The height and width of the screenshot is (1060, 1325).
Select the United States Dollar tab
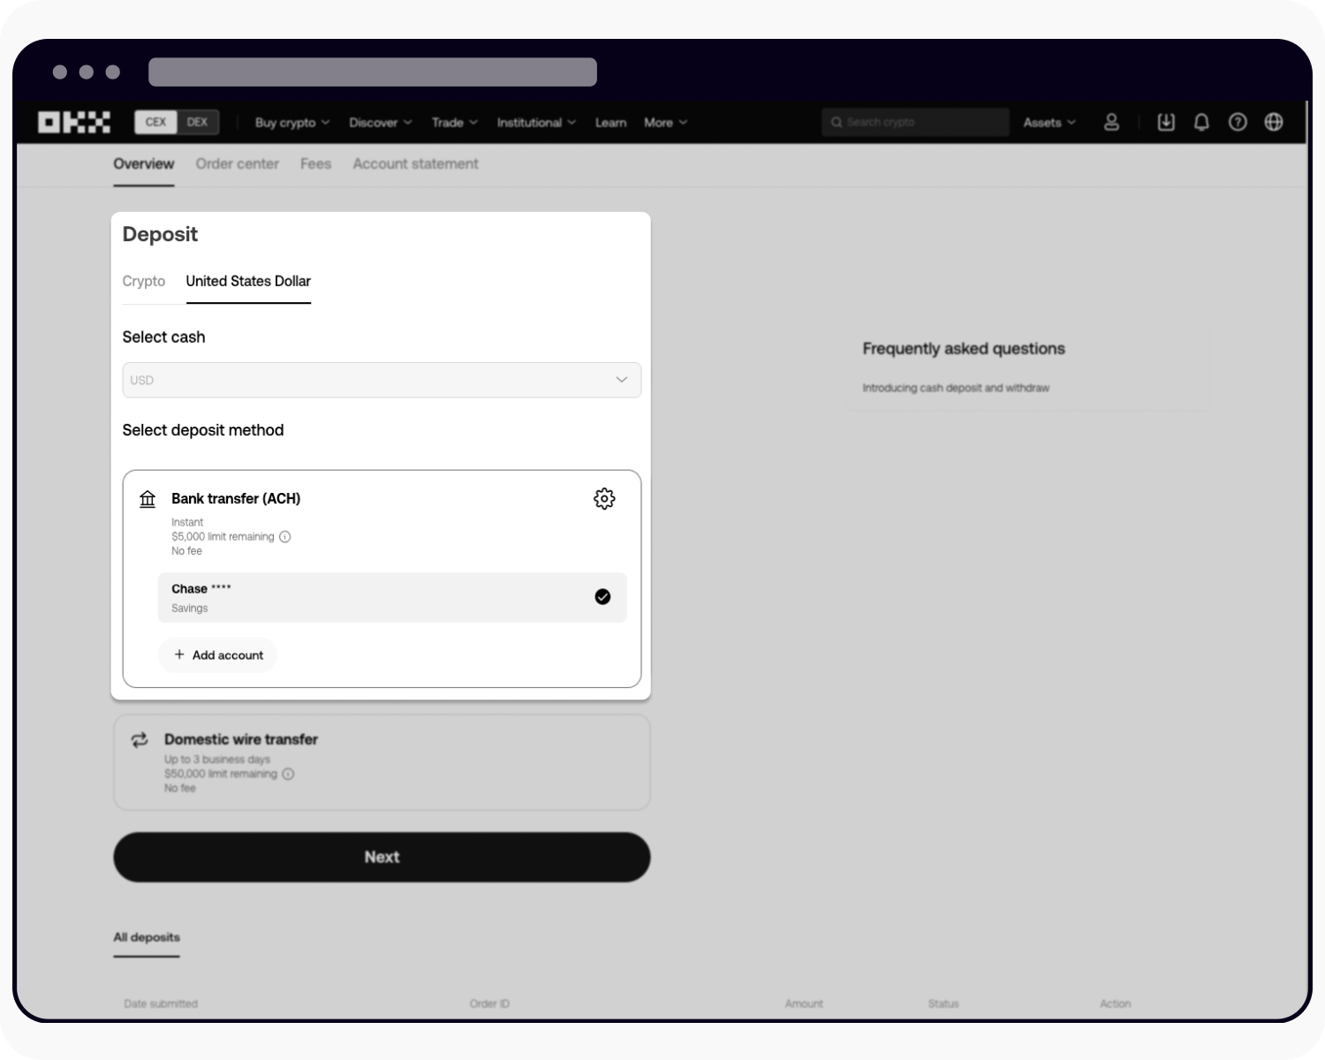tap(248, 281)
